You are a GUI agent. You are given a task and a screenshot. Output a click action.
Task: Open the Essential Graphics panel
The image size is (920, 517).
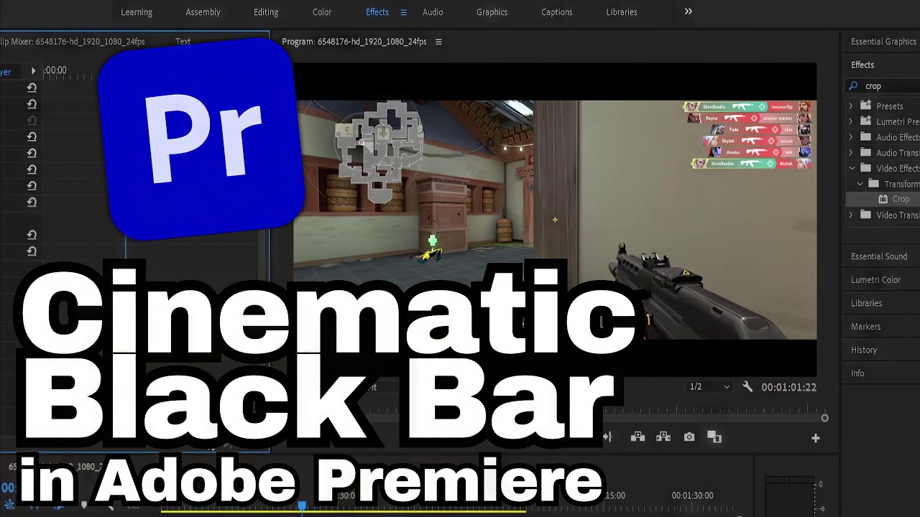[x=883, y=42]
